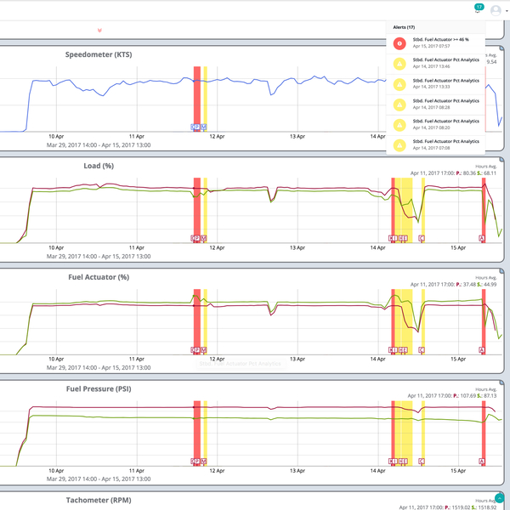Click the Apr 14 08:28 warning alert icon
Image resolution: width=510 pixels, height=510 pixels.
point(399,105)
